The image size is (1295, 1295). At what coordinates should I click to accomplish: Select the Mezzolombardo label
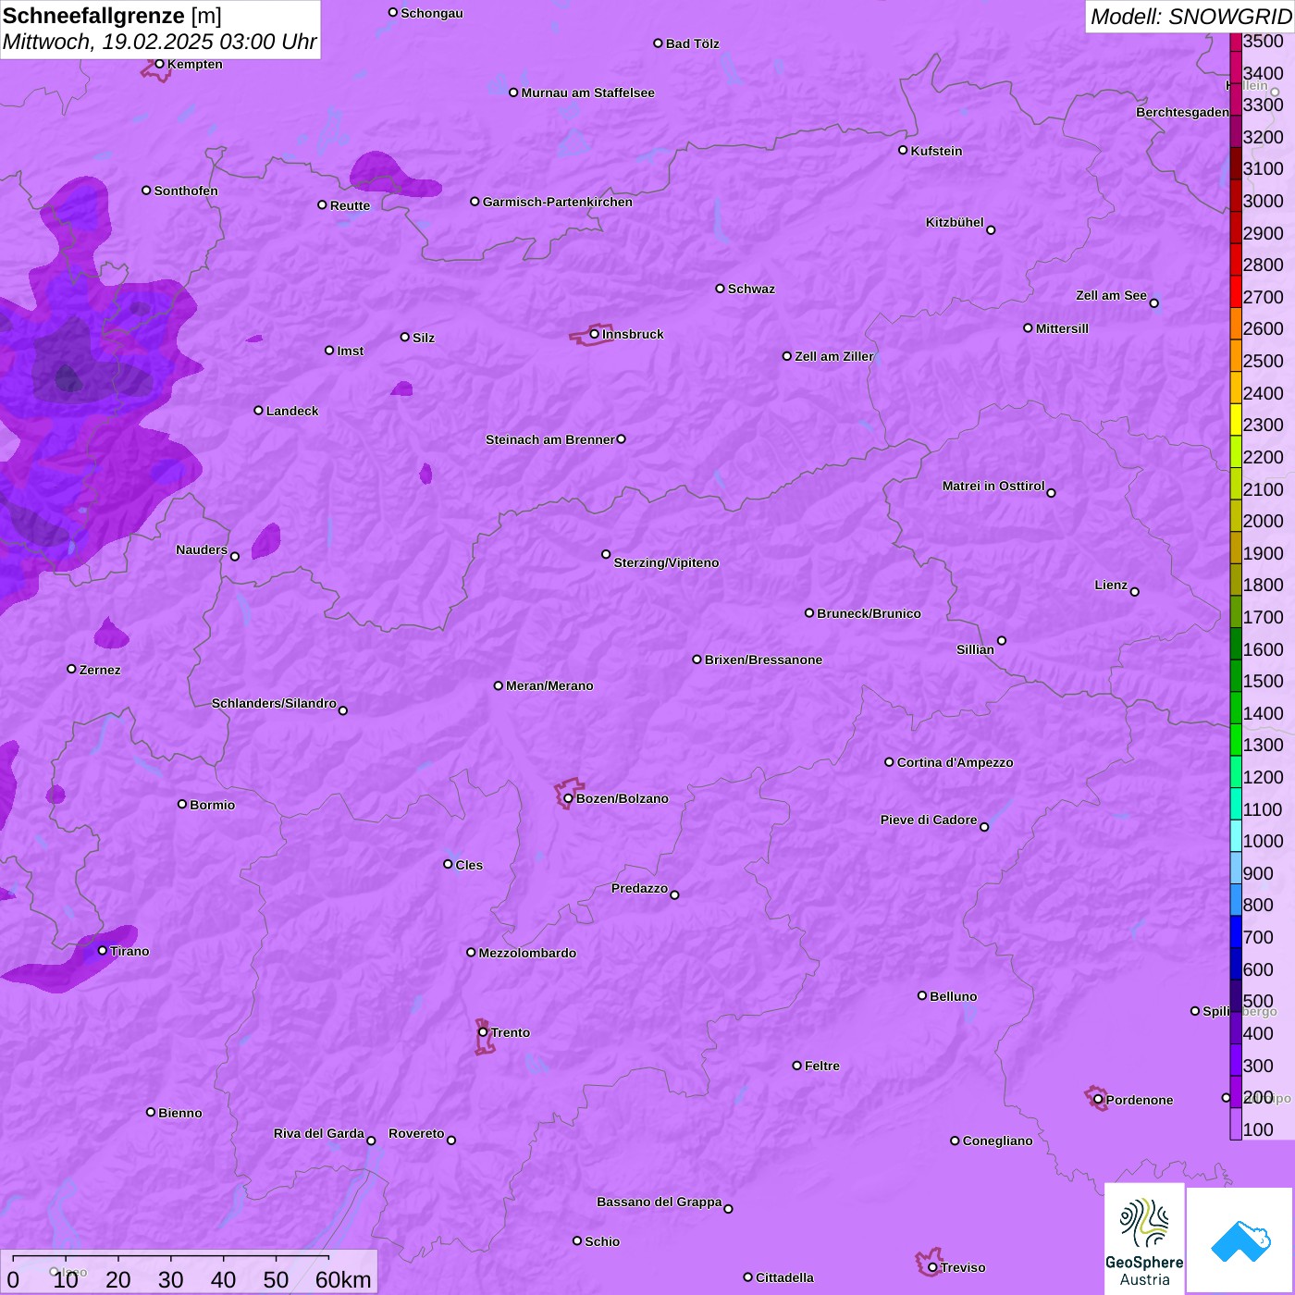click(x=527, y=953)
